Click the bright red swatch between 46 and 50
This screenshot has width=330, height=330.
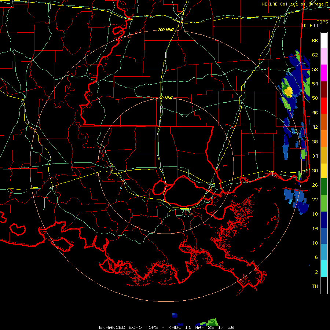coord(324,106)
